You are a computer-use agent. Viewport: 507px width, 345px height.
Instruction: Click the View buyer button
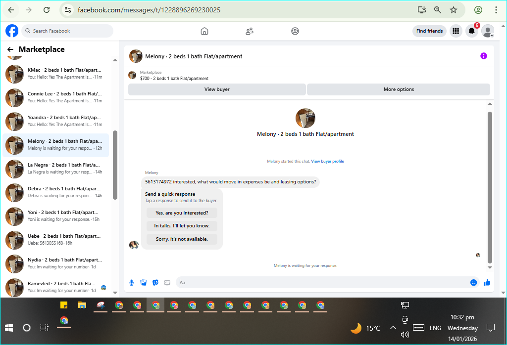click(217, 89)
